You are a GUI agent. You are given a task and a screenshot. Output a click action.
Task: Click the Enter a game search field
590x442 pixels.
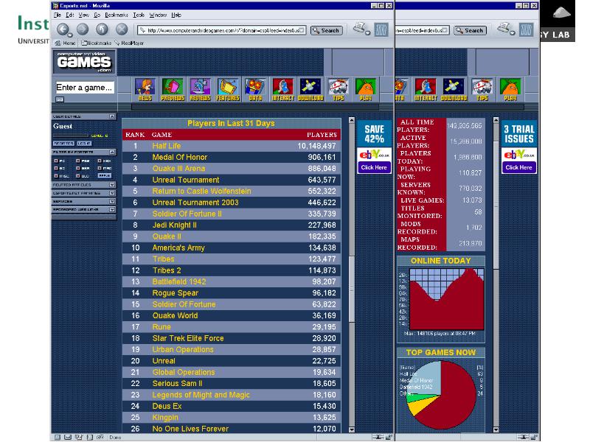85,88
